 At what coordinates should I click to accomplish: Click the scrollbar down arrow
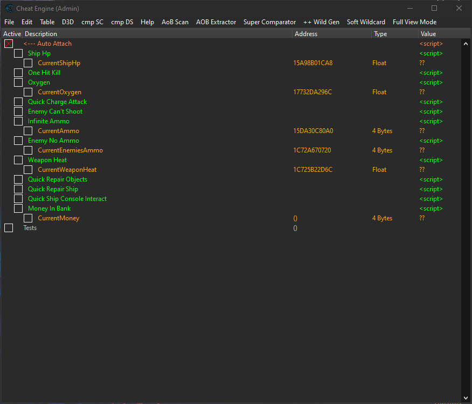pyautogui.click(x=466, y=398)
